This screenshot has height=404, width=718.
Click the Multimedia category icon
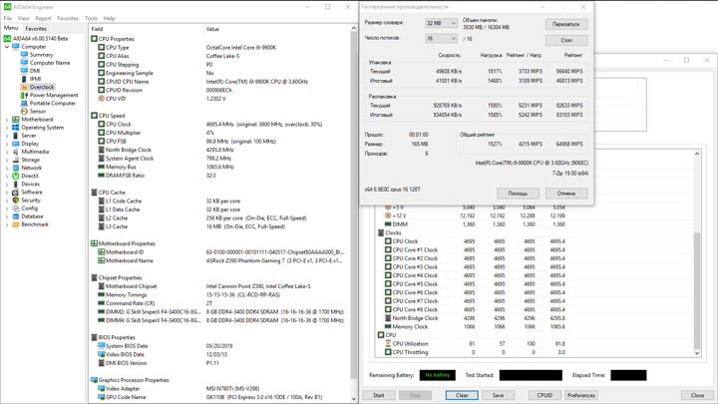16,152
